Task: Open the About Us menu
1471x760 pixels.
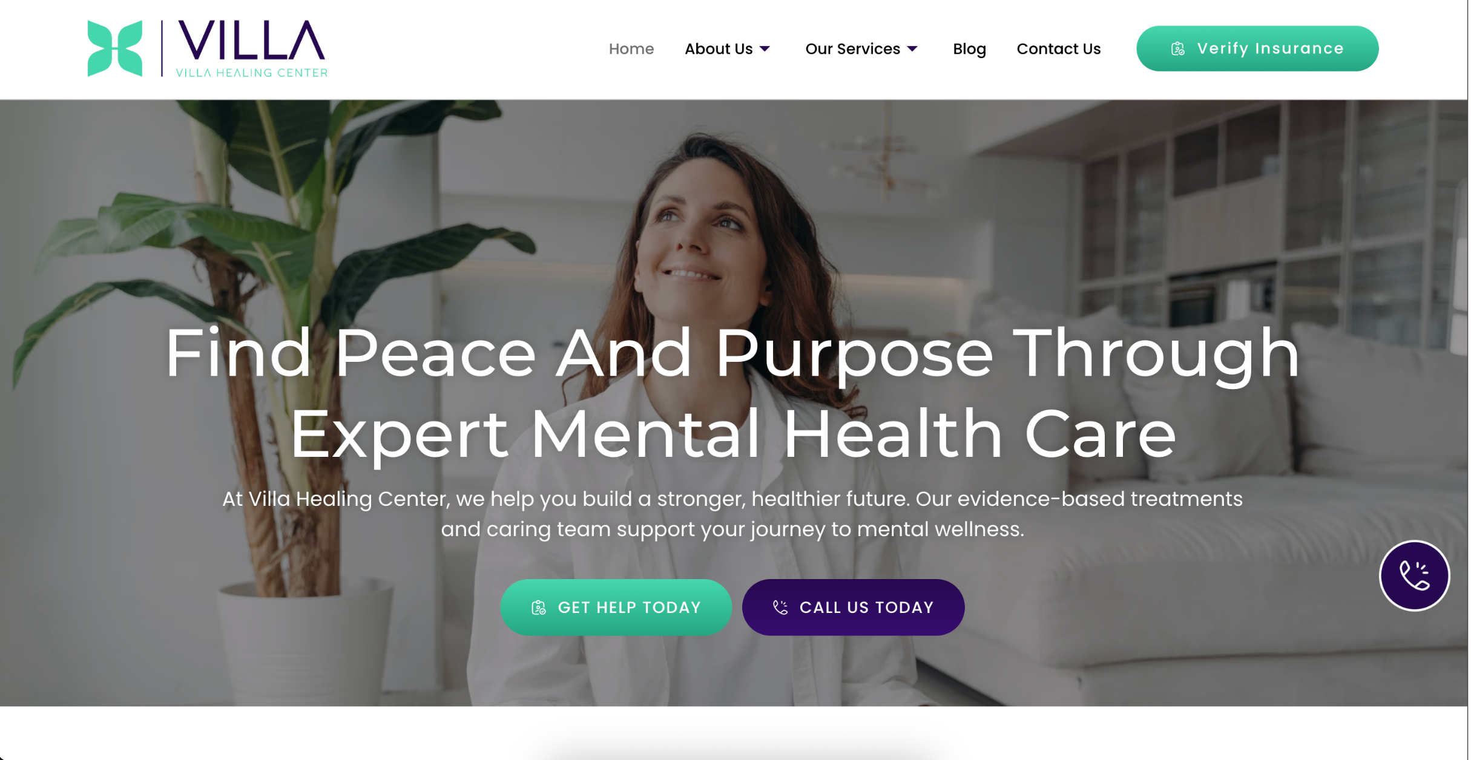Action: pos(719,49)
